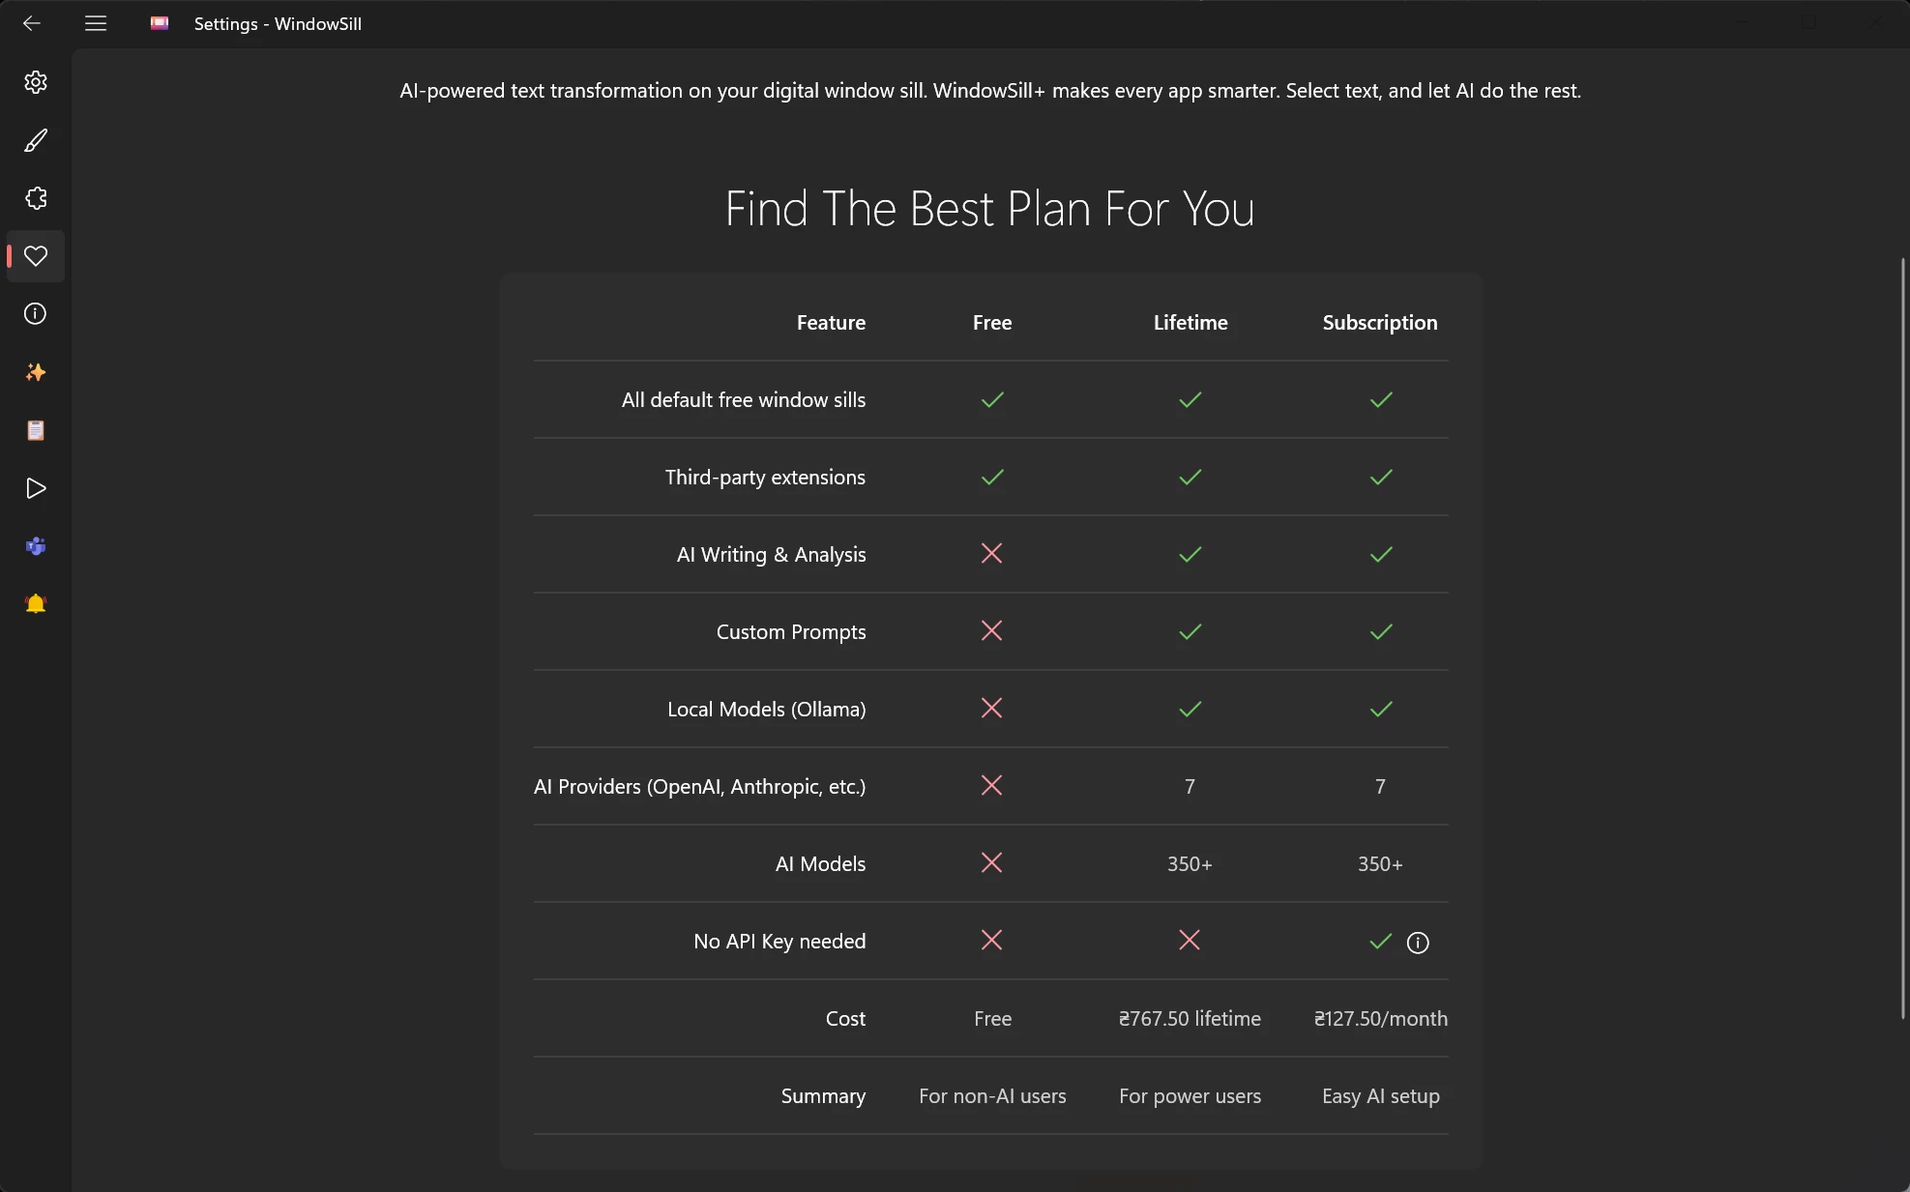Select the heart plan page in sidebar
Image resolution: width=1910 pixels, height=1192 pixels.
point(36,256)
